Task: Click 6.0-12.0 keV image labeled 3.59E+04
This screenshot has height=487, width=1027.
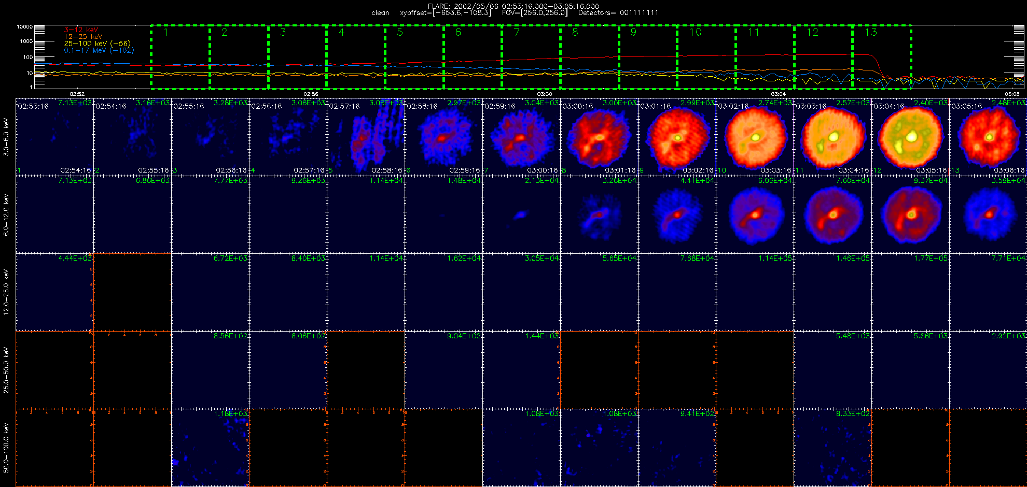Action: 988,214
